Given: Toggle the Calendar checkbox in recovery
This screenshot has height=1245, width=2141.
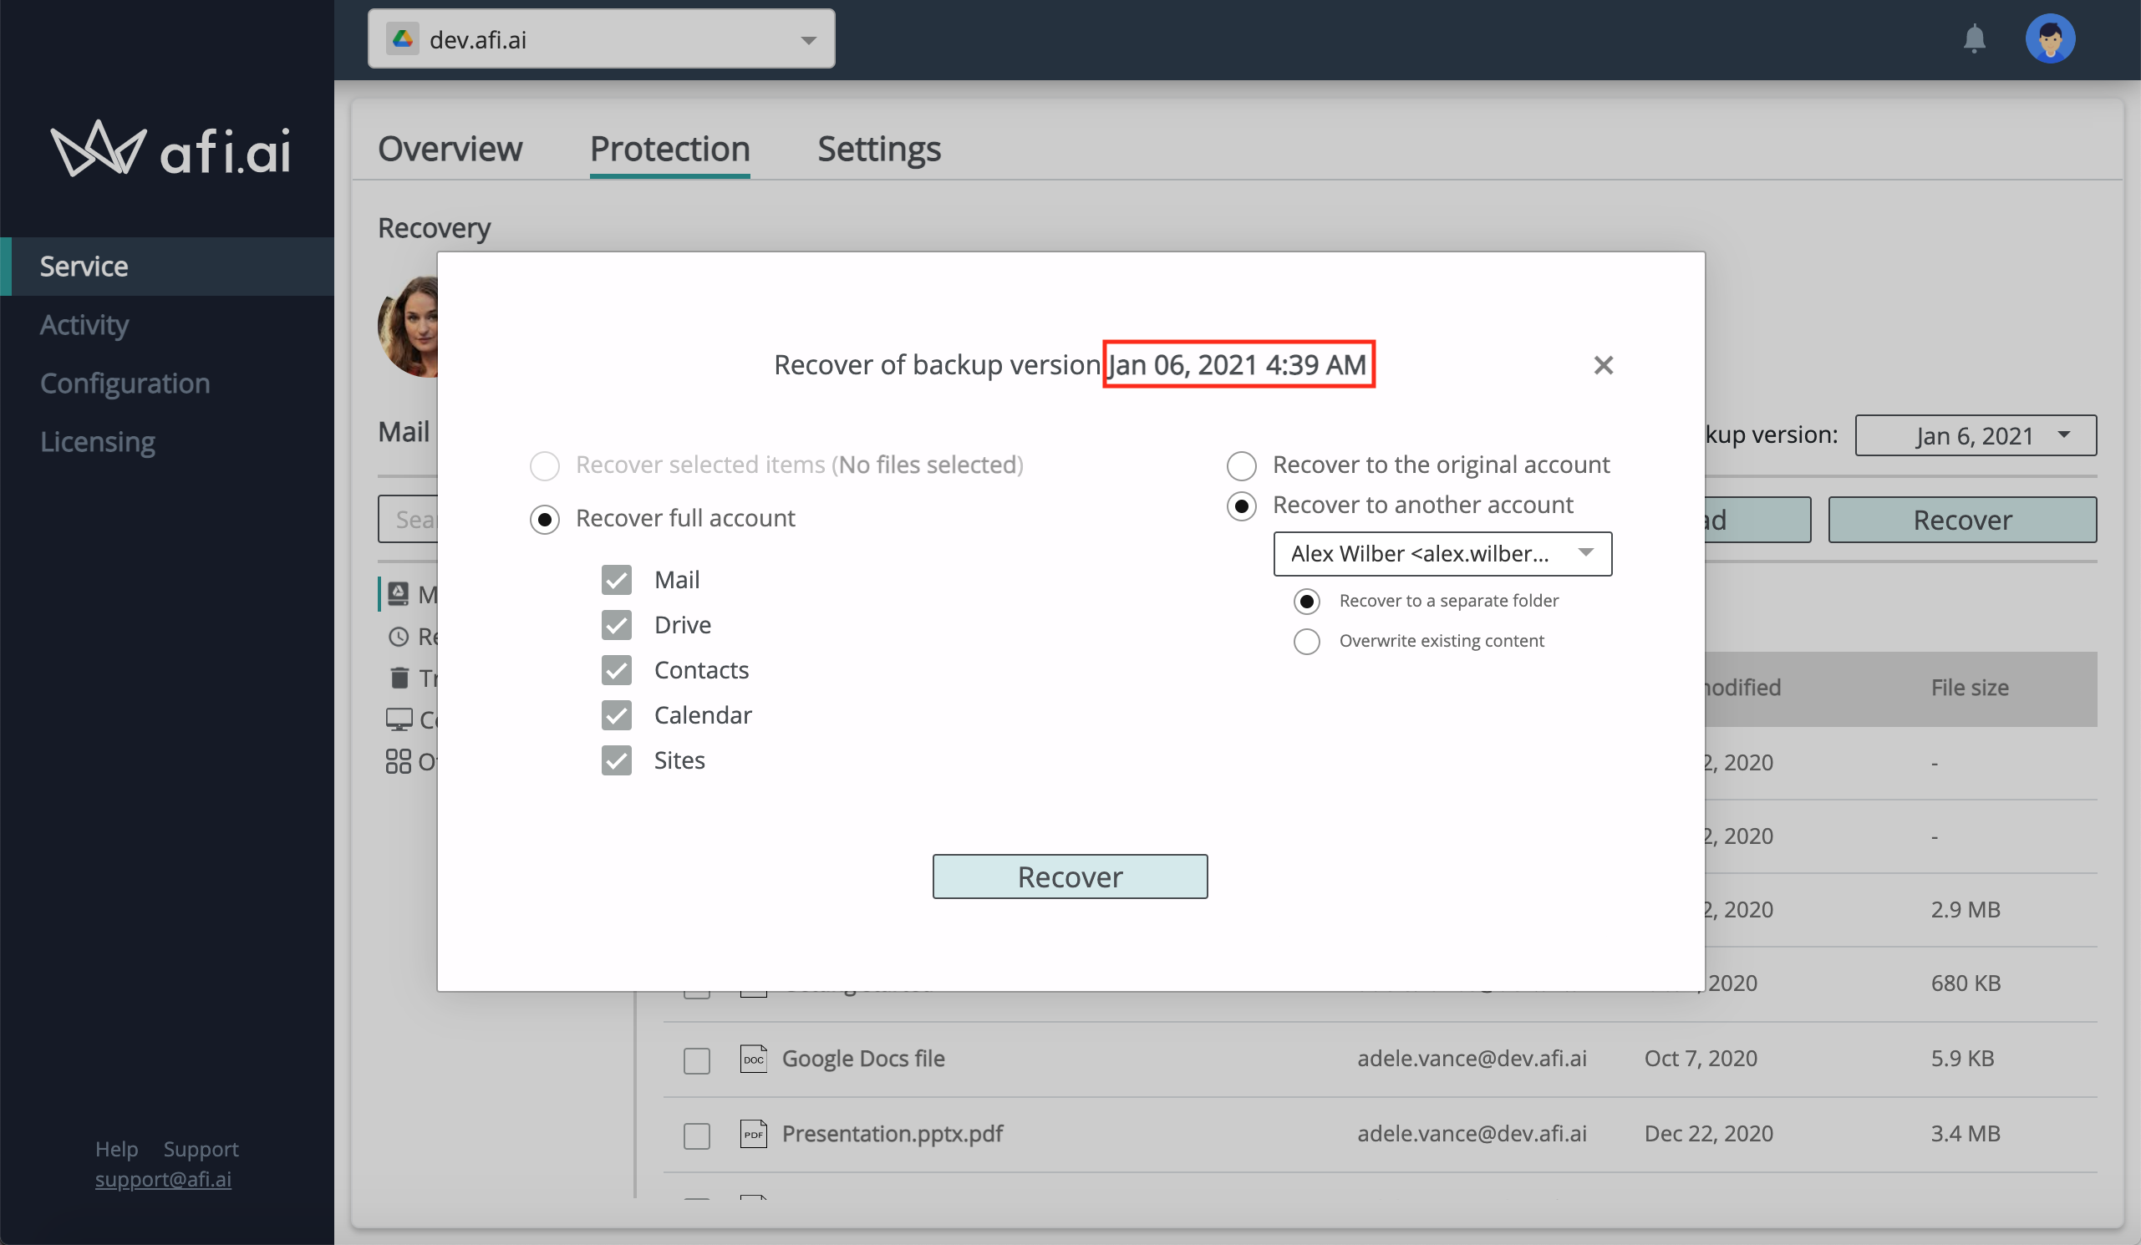Looking at the screenshot, I should point(617,714).
